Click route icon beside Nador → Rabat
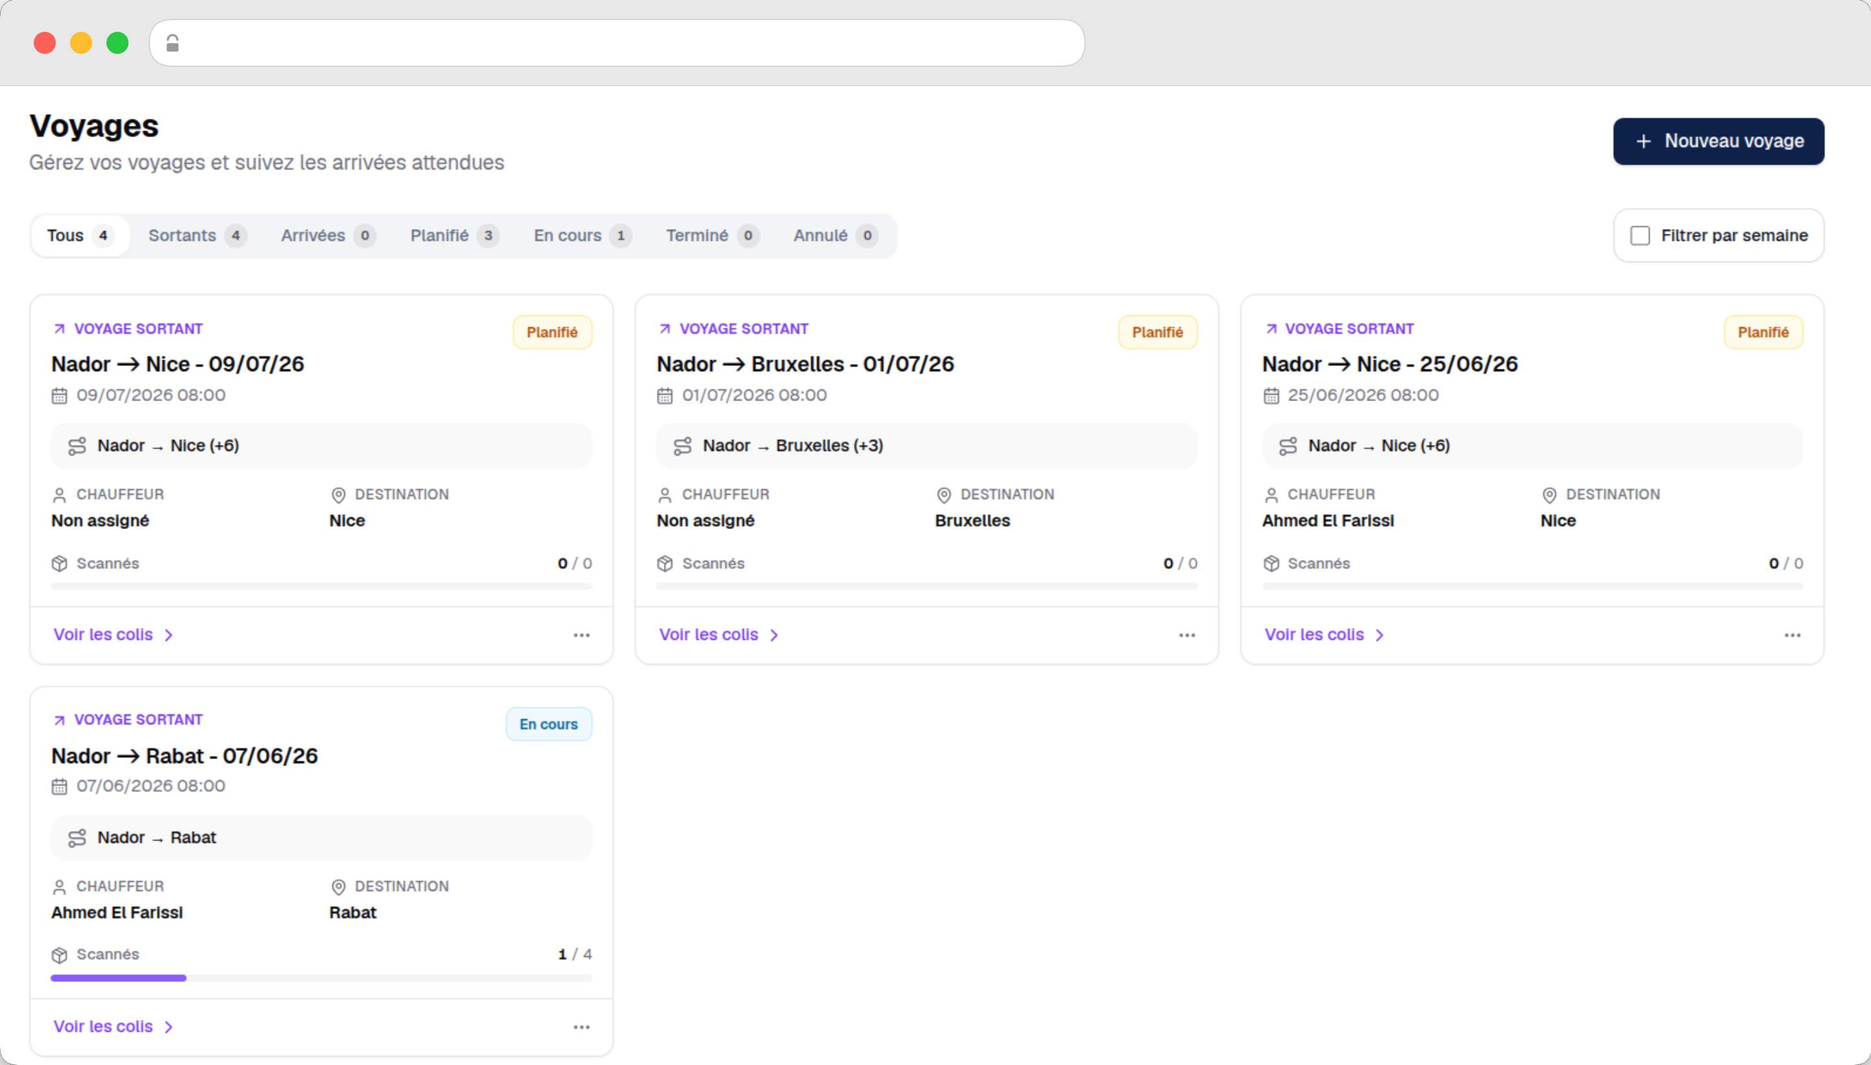Viewport: 1871px width, 1065px height. 77,839
